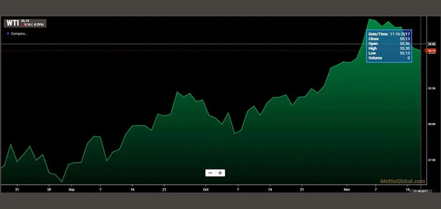
Task: Click the Nov label on the date axis
Action: [347, 189]
